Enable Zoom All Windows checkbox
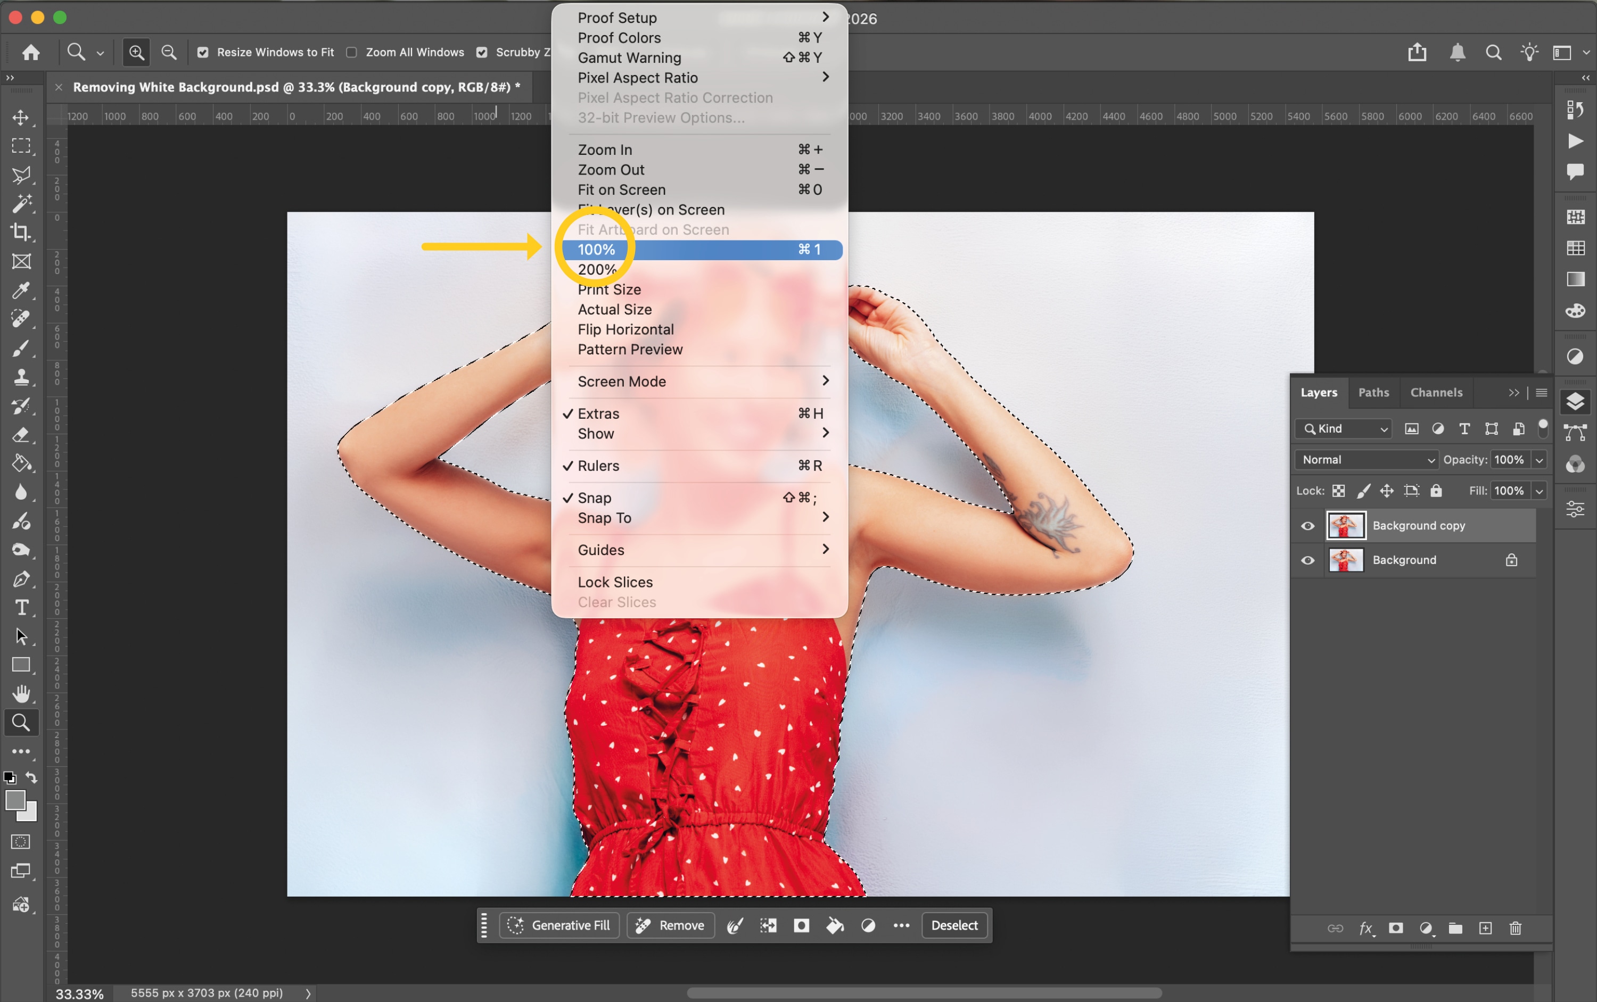Viewport: 1597px width, 1002px height. pos(352,52)
